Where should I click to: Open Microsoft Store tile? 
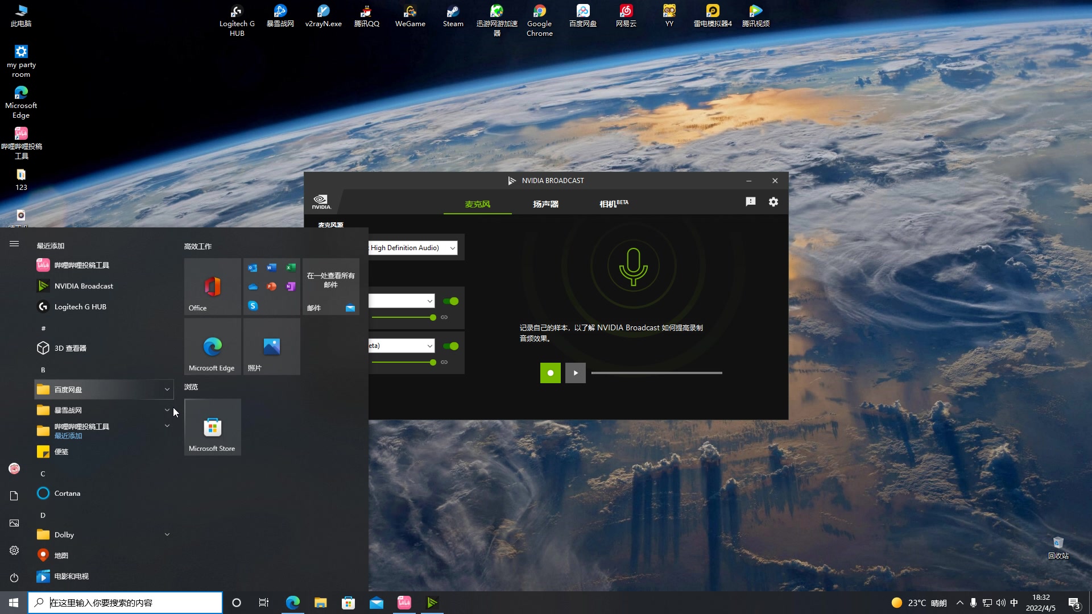[213, 427]
